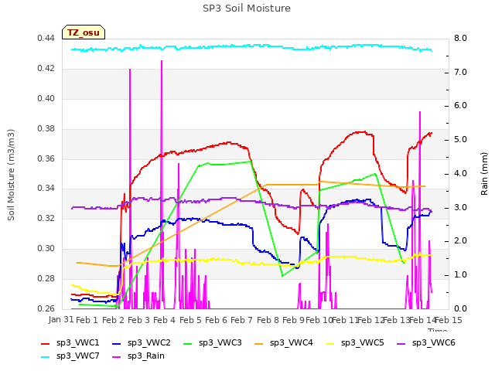
Task: Click the 0.26 left axis tick label
Action: click(46, 308)
